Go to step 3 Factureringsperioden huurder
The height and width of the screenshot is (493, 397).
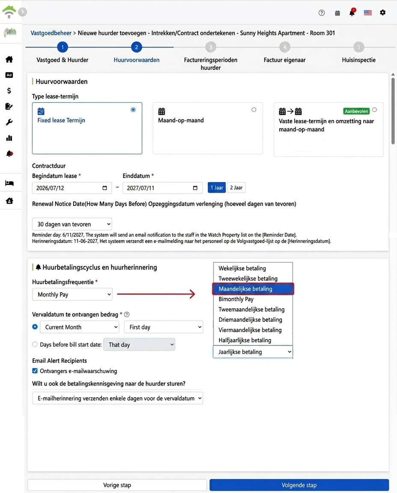[210, 47]
